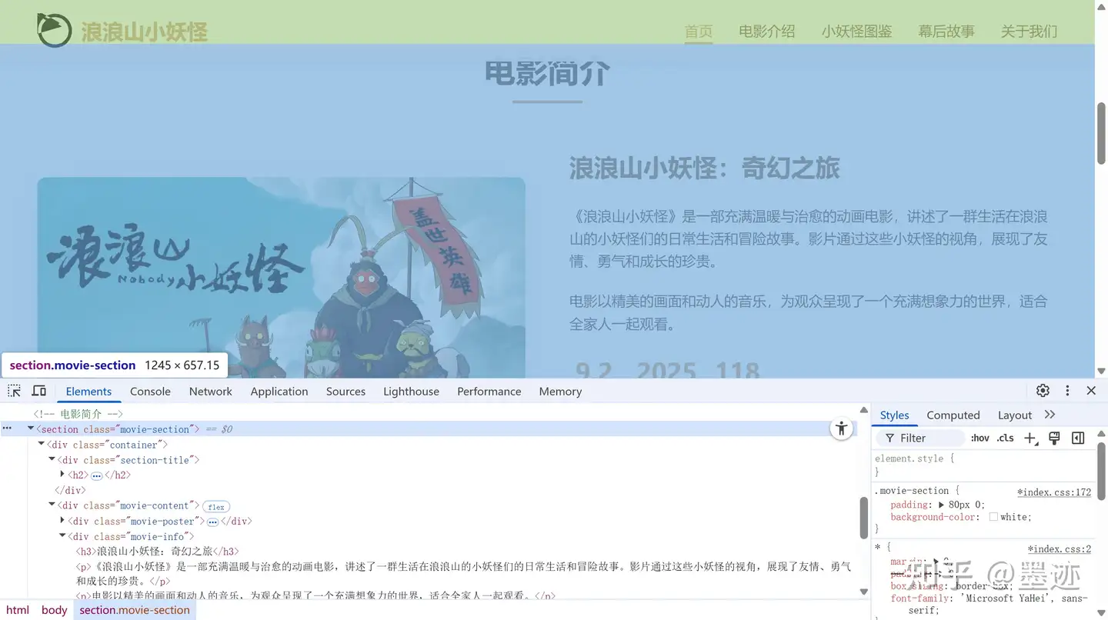This screenshot has height=620, width=1108.
Task: Open the Sources tab
Action: [345, 391]
